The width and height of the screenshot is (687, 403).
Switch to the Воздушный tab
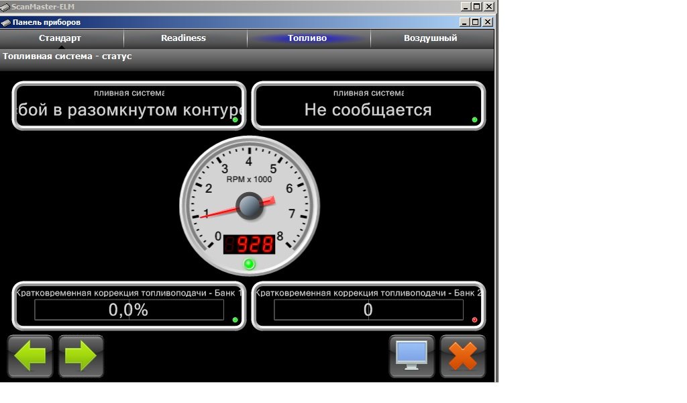click(430, 38)
